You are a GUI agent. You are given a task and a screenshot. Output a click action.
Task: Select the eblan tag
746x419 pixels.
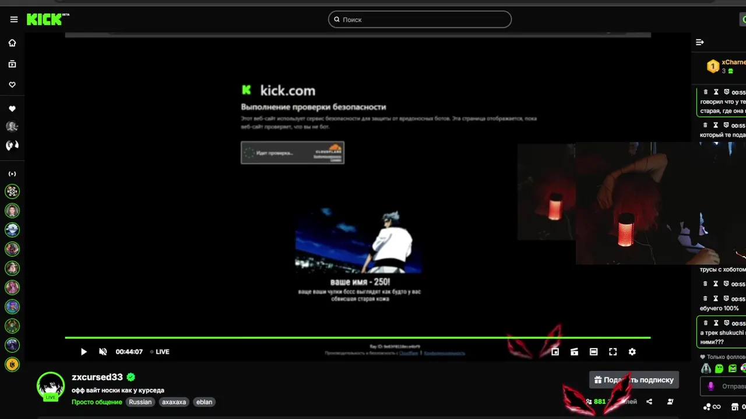(204, 402)
